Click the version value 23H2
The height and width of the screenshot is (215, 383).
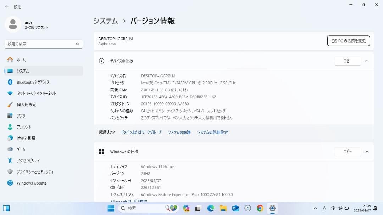point(146,174)
